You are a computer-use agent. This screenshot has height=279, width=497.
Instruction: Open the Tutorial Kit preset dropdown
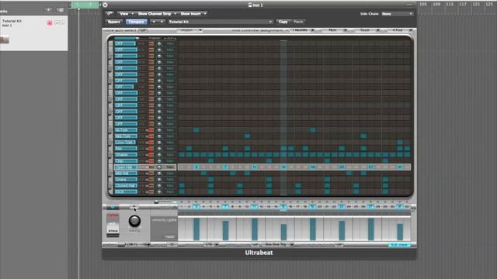click(221, 22)
